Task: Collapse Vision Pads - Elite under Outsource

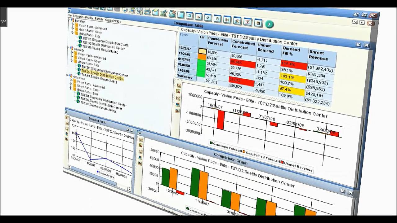Action: click(x=70, y=88)
